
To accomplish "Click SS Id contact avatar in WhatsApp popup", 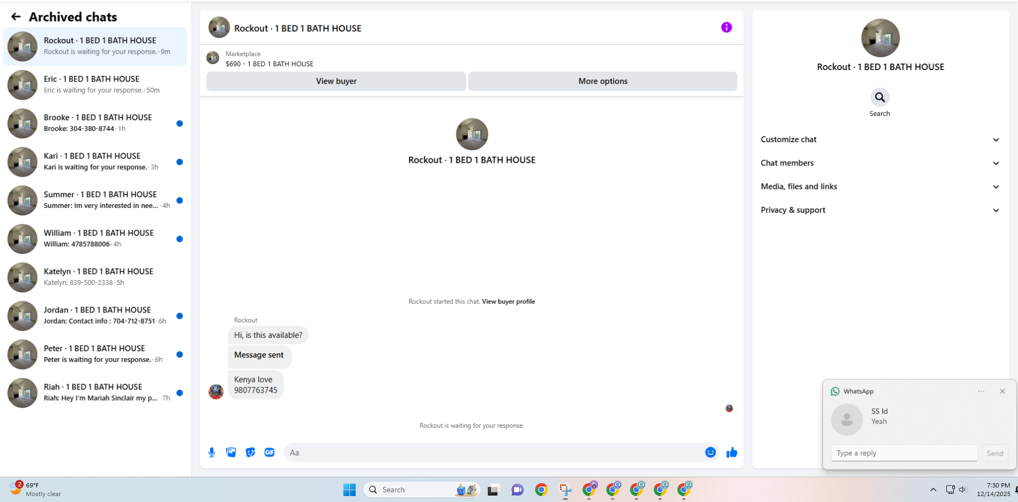I will [x=847, y=420].
